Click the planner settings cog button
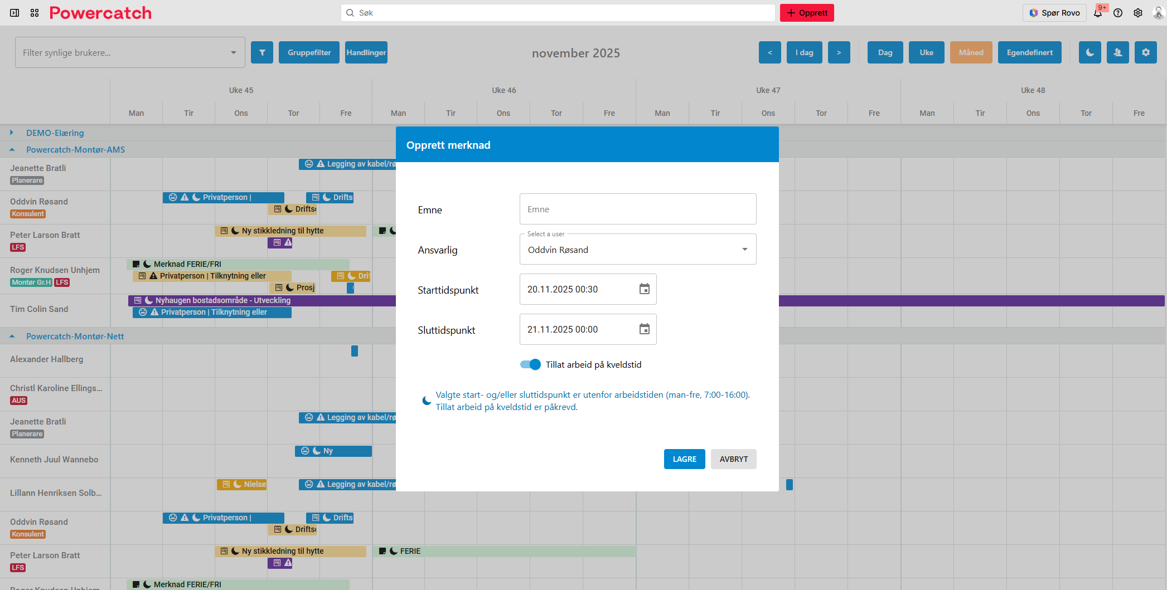This screenshot has height=590, width=1167. click(x=1145, y=52)
